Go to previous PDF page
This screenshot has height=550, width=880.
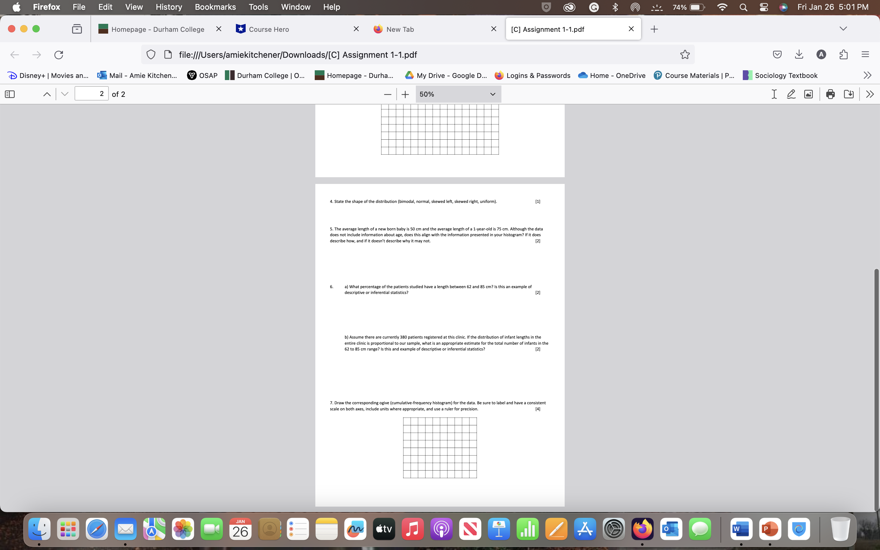pyautogui.click(x=47, y=94)
